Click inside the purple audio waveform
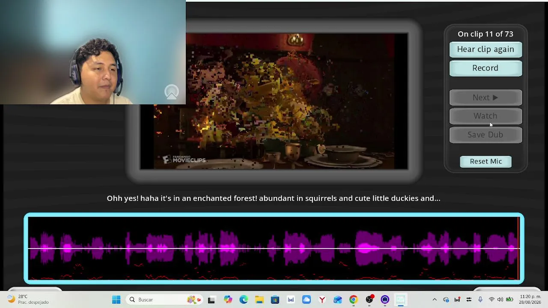The image size is (548, 308). click(274, 248)
